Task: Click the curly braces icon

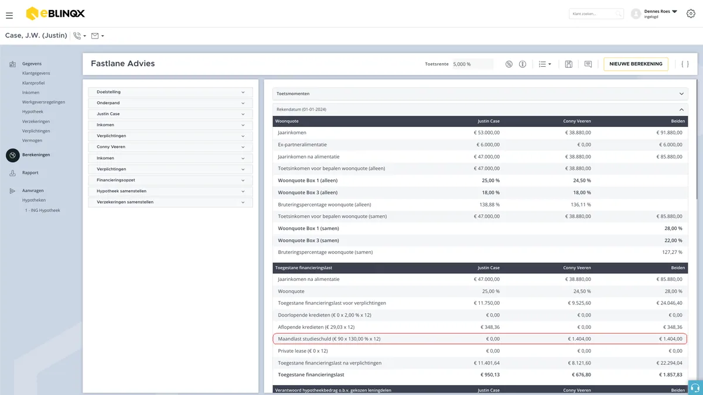Action: (685, 64)
